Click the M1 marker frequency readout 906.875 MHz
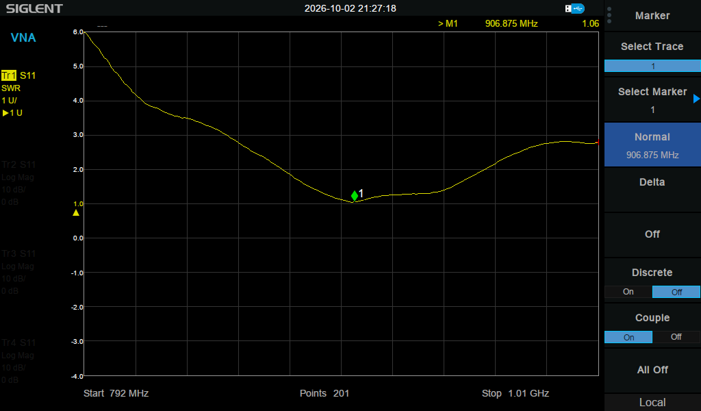Viewport: 701px width, 411px height. click(511, 24)
